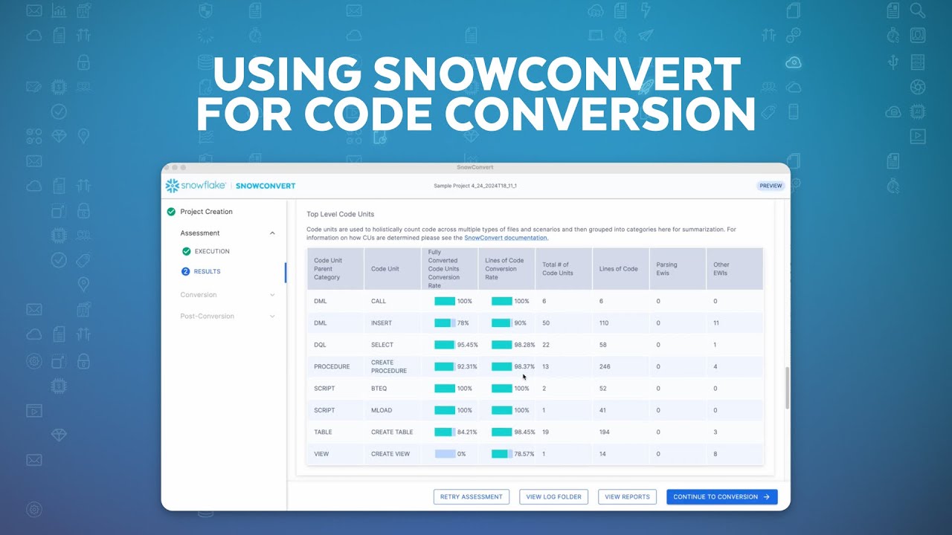Image resolution: width=952 pixels, height=535 pixels.
Task: Expand the Conversion section
Action: [272, 295]
